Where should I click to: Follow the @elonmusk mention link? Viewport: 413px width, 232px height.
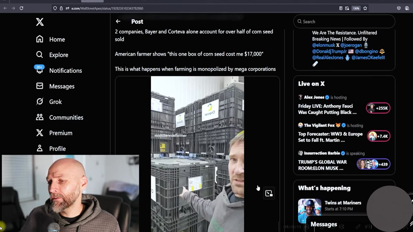(324, 45)
